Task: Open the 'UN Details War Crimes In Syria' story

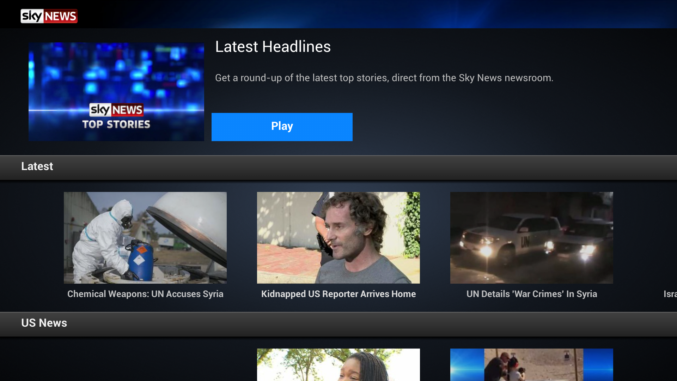Action: pos(531,237)
